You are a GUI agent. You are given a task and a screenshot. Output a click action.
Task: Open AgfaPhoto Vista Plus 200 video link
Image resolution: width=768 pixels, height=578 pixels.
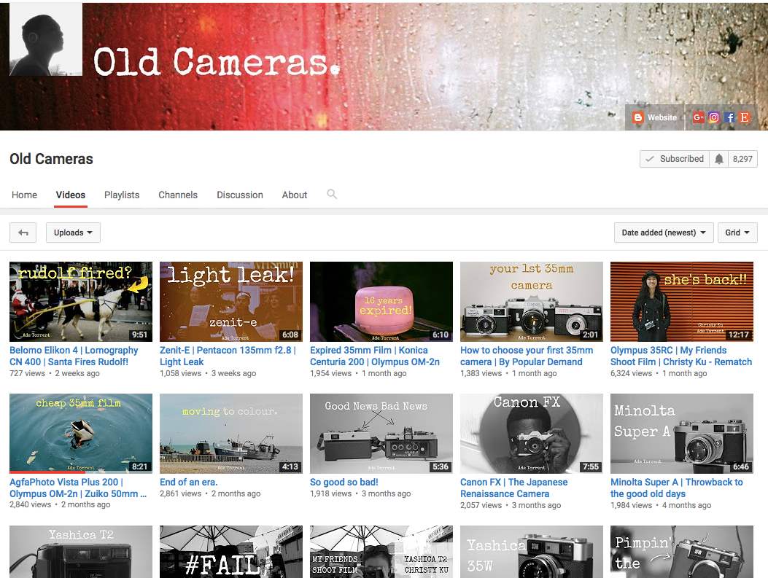point(78,488)
